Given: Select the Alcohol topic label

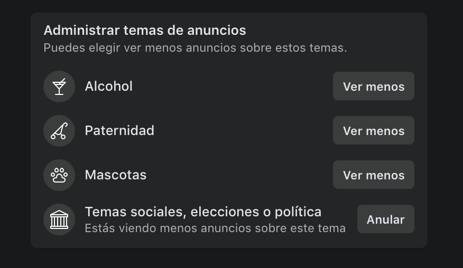Looking at the screenshot, I should 108,87.
